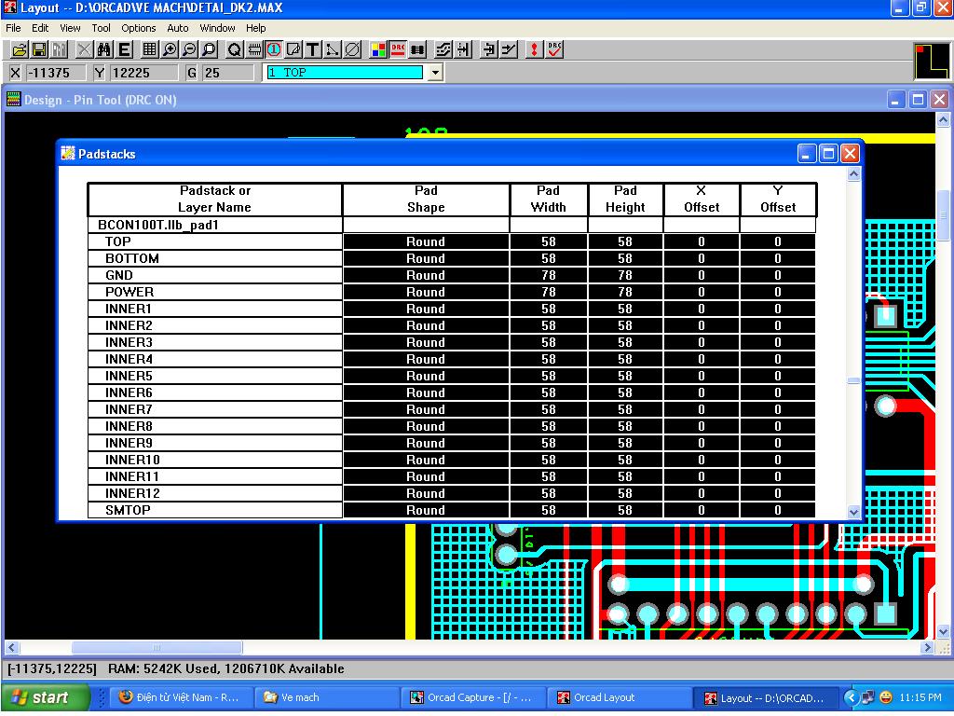This screenshot has width=954, height=716.
Task: Run Design Rule Check icon
Action: click(554, 50)
